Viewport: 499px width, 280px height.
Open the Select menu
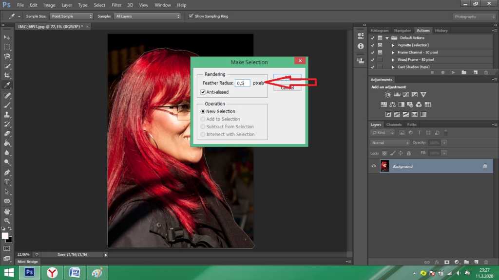pyautogui.click(x=99, y=5)
